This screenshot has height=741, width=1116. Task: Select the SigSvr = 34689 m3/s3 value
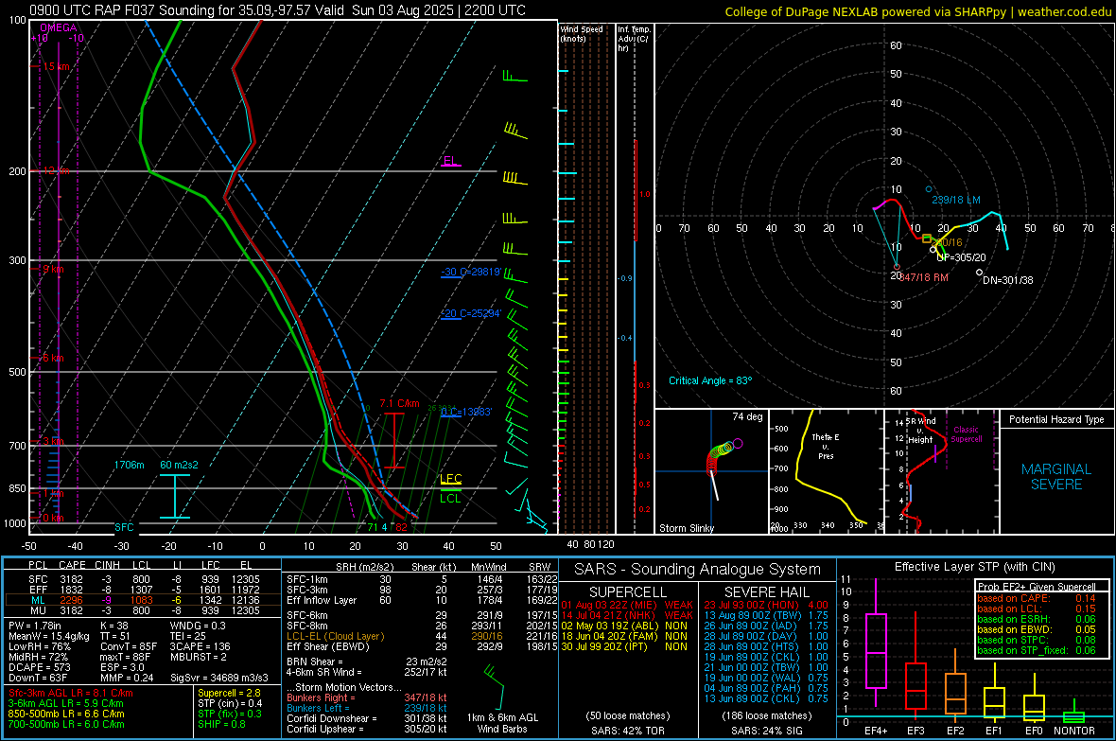219,678
